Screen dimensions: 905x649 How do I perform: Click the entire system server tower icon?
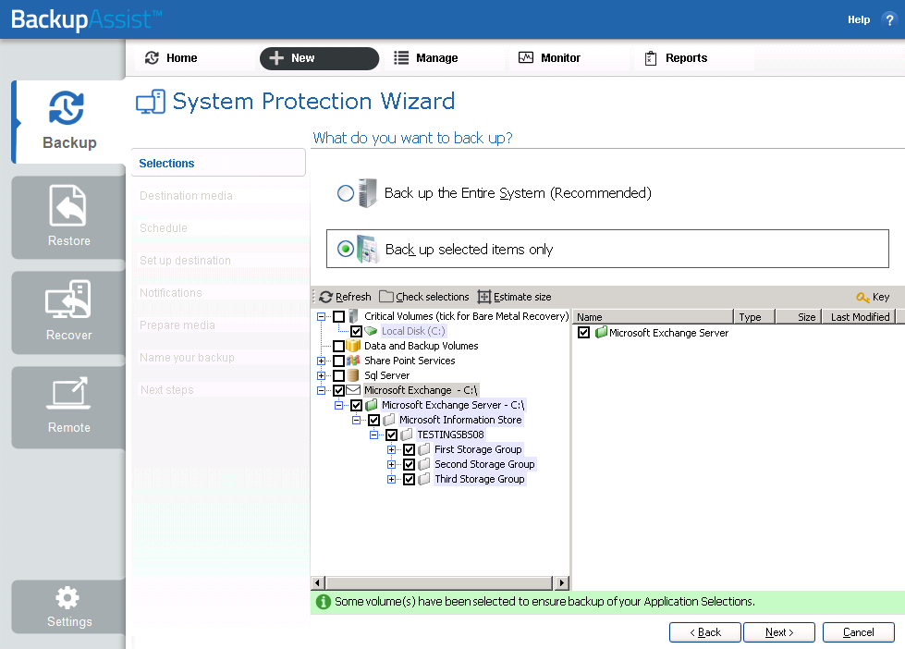click(367, 193)
